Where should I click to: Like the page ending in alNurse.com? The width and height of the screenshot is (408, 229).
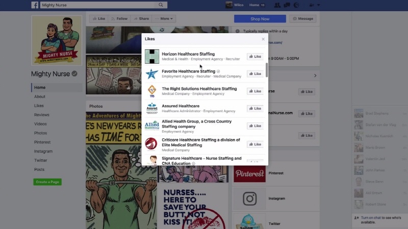click(307, 113)
